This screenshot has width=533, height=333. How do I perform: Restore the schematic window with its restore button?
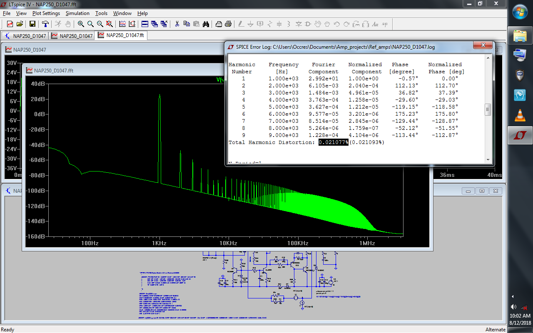[482, 191]
